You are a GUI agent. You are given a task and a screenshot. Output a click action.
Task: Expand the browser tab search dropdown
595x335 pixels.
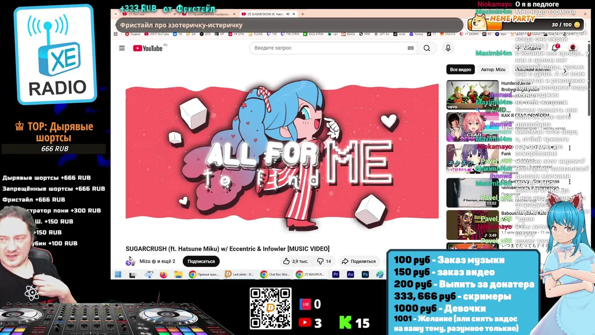click(x=115, y=14)
